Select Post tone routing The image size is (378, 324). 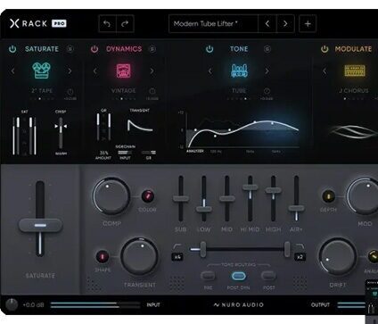(268, 276)
